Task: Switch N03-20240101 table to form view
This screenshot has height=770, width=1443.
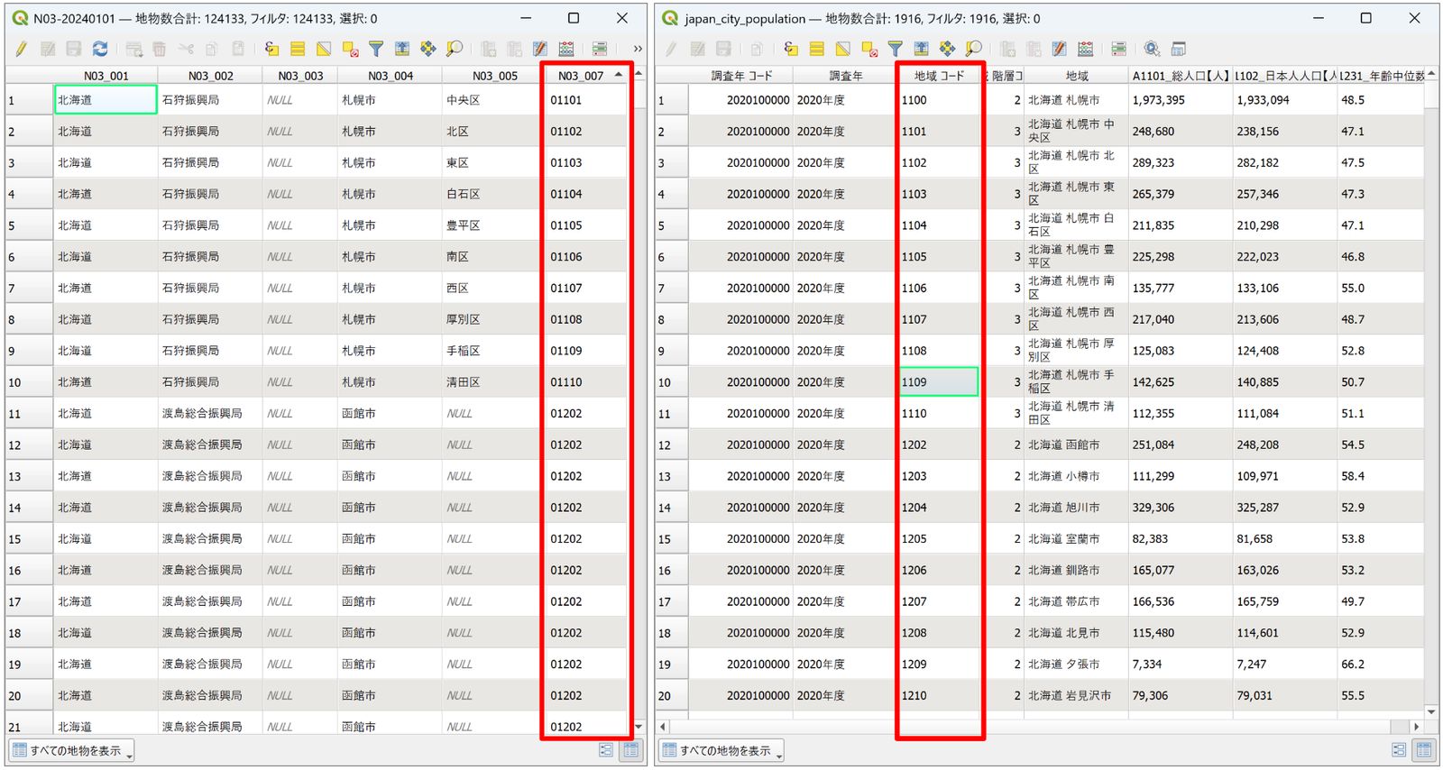Action: pyautogui.click(x=606, y=750)
